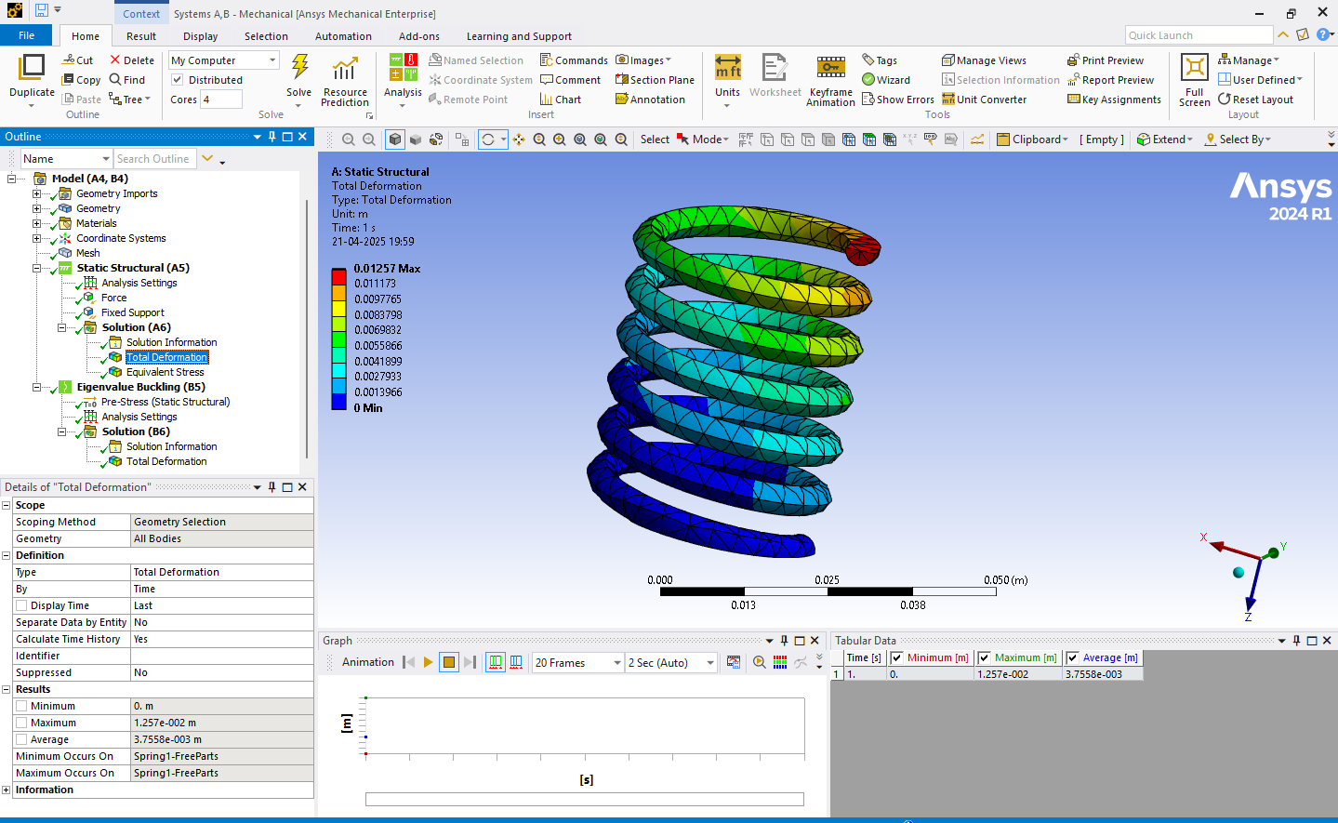Open the Result ribbon tab
This screenshot has width=1338, height=823.
point(141,36)
